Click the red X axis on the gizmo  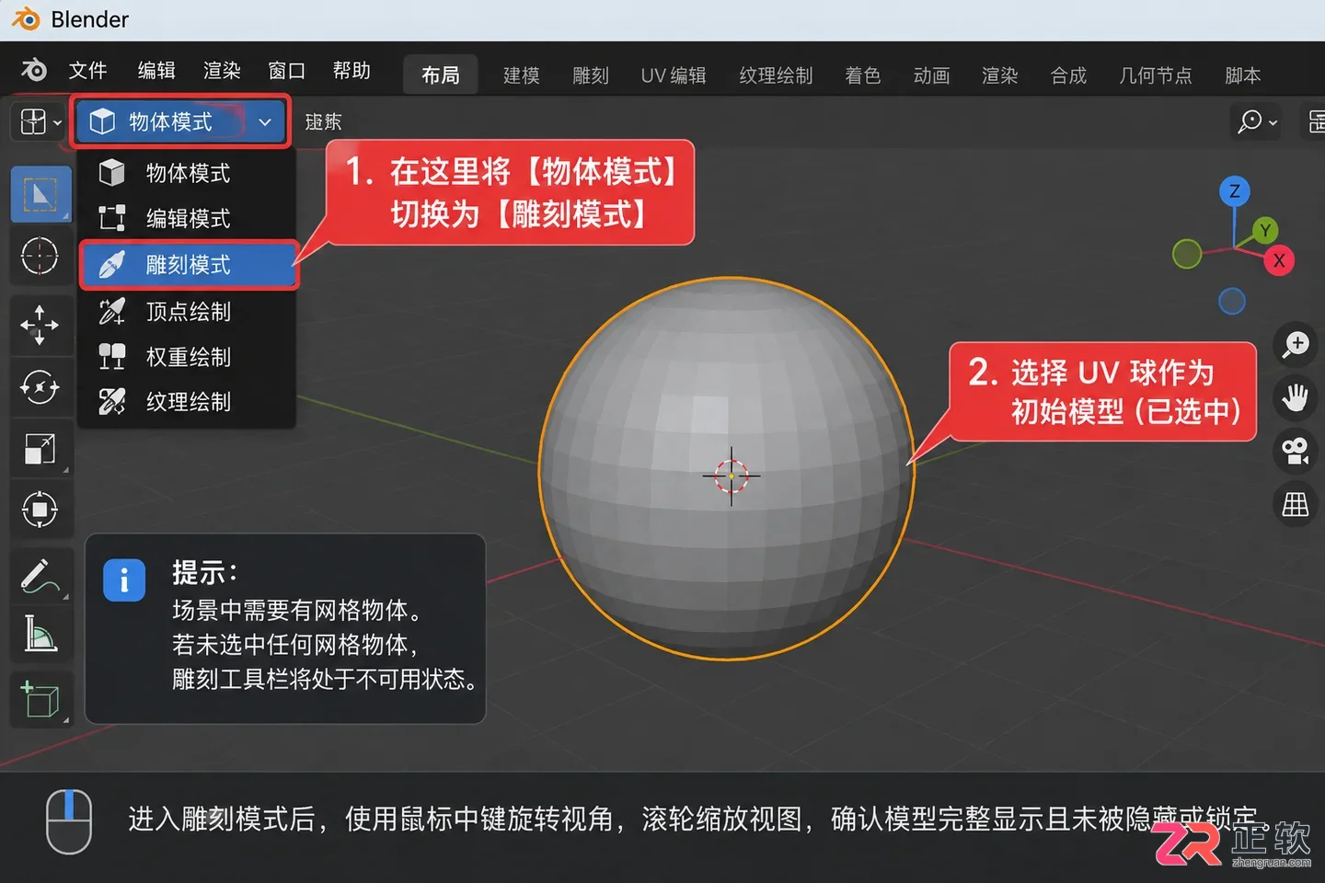(x=1278, y=260)
